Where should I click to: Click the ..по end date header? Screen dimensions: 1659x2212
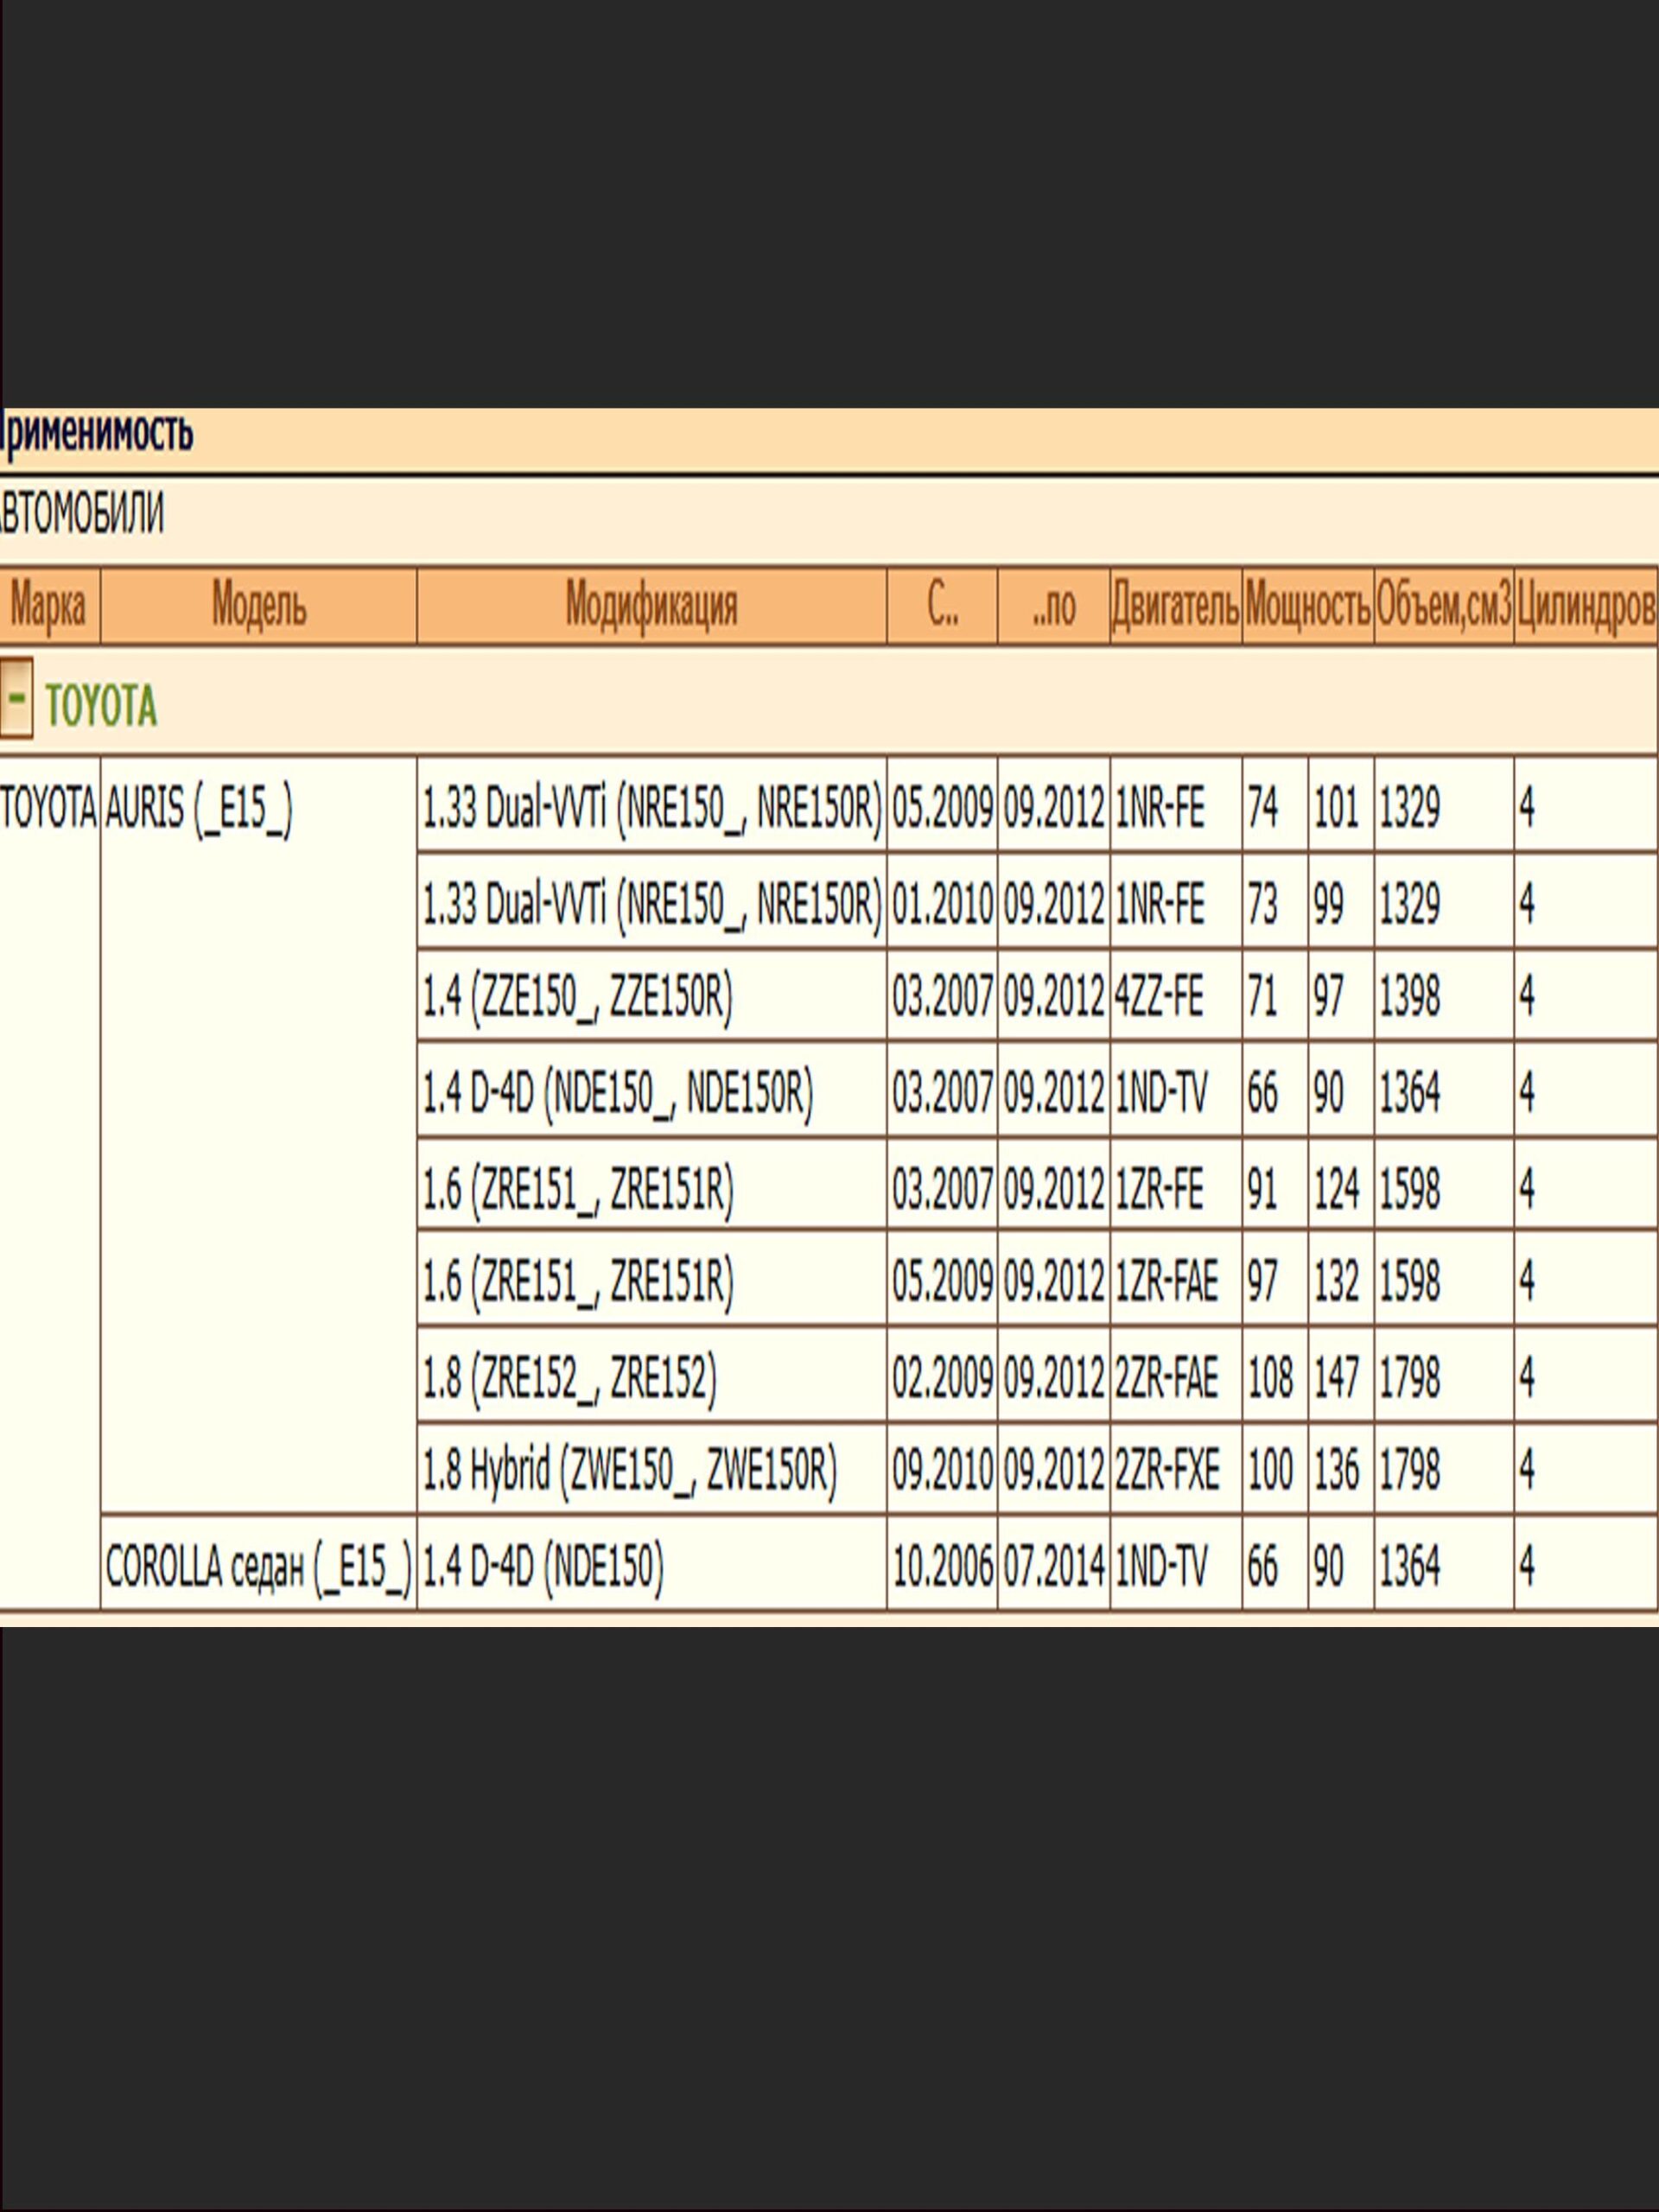(x=1053, y=606)
